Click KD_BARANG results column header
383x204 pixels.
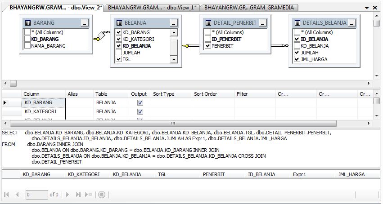[x=42, y=174]
